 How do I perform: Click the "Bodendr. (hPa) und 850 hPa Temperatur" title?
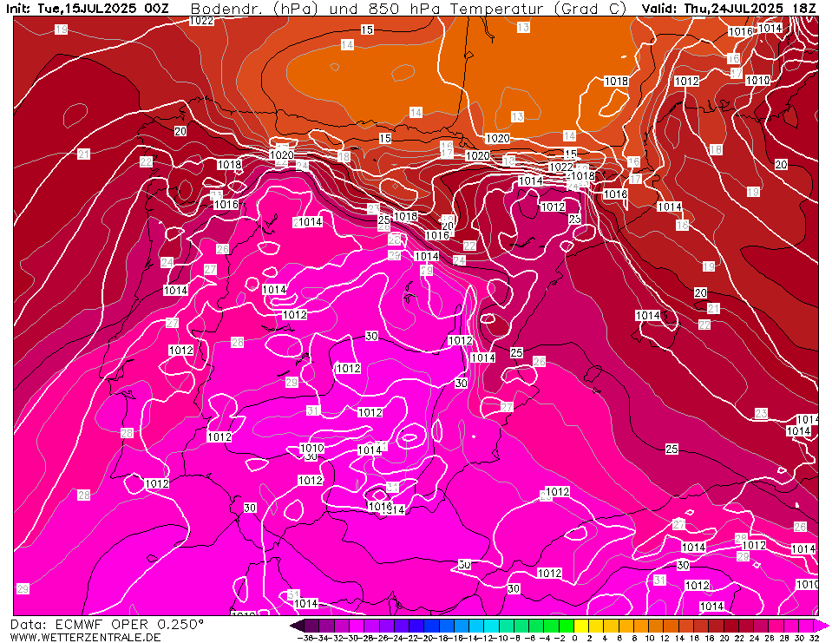pos(367,9)
